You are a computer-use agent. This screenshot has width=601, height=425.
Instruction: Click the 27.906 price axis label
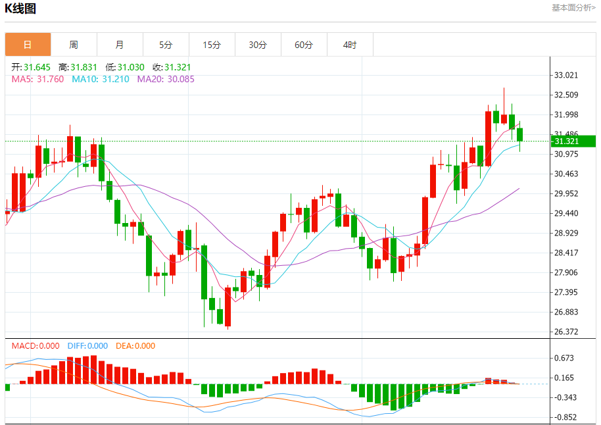566,273
